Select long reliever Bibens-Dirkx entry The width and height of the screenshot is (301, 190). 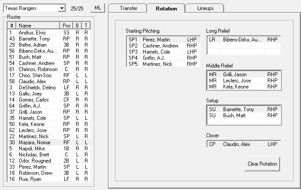(243, 40)
